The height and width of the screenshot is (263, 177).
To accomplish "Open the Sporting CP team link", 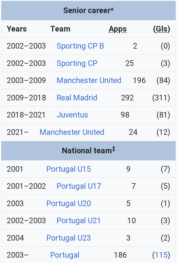I will [x=77, y=63].
